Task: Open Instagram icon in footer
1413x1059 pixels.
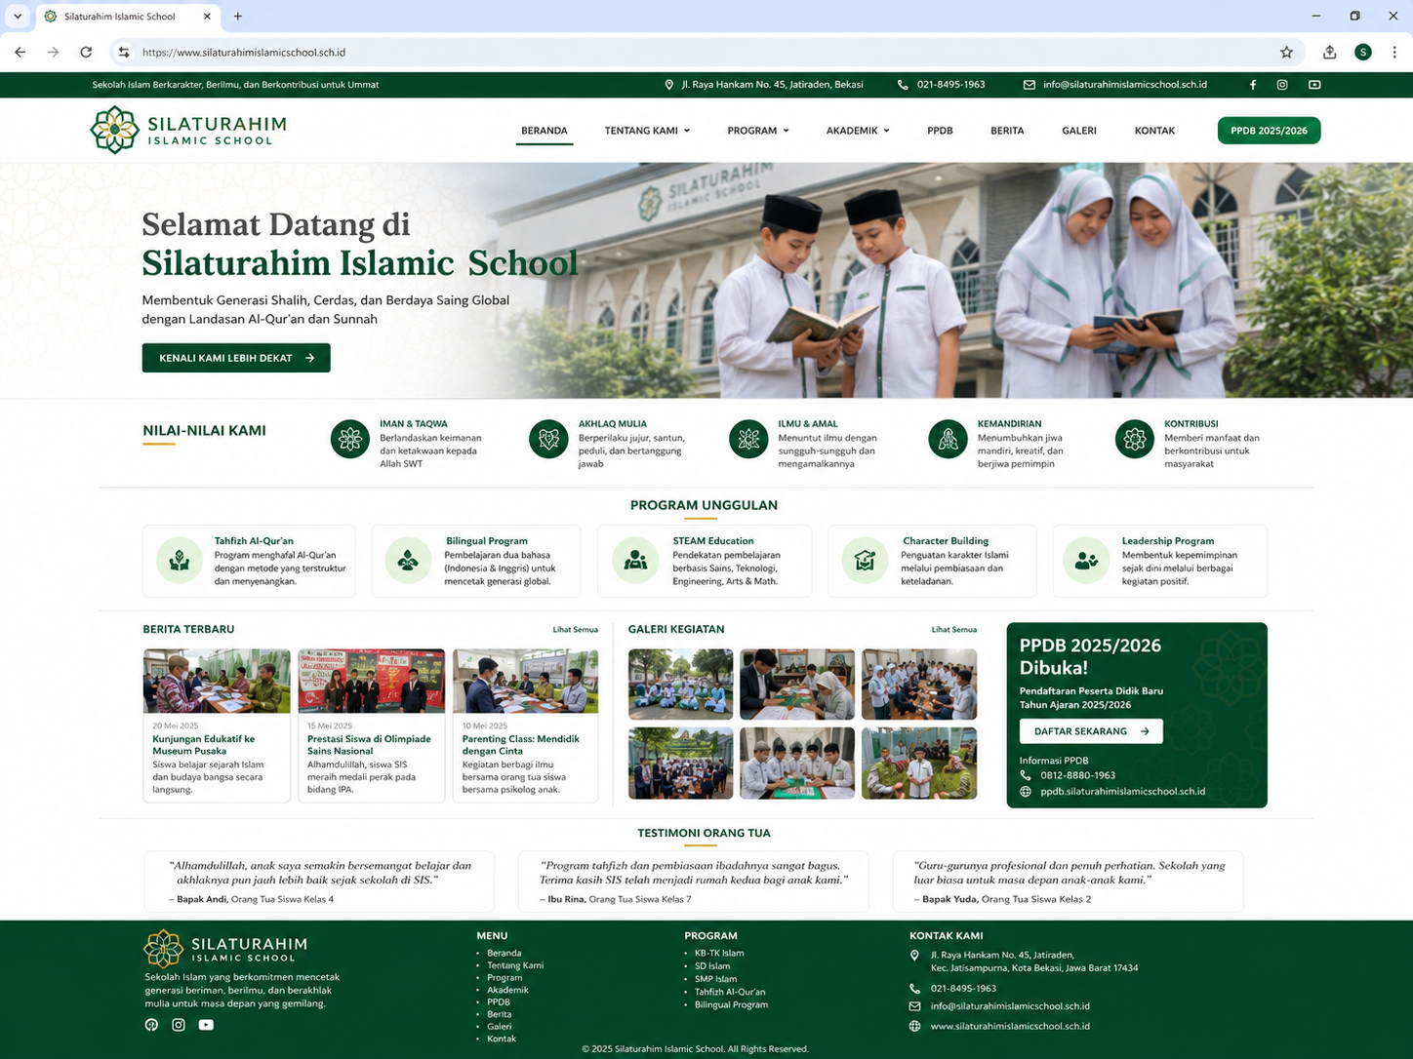Action: pos(179,1025)
